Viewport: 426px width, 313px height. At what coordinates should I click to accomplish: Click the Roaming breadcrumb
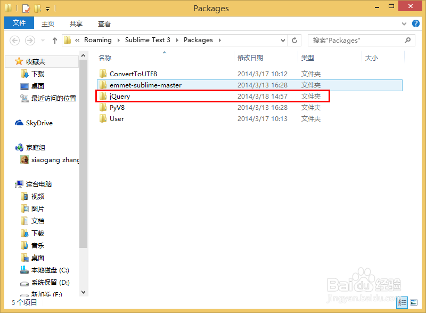(x=98, y=40)
